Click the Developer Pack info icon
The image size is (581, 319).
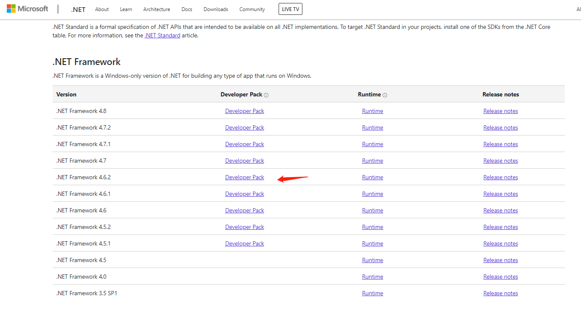click(x=266, y=95)
